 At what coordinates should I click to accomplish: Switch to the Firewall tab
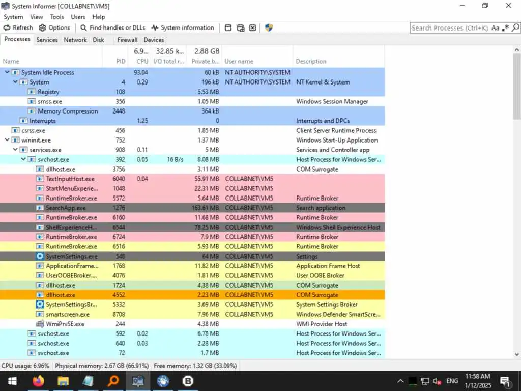(x=127, y=40)
